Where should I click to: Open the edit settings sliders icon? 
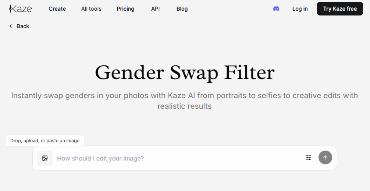(x=309, y=158)
